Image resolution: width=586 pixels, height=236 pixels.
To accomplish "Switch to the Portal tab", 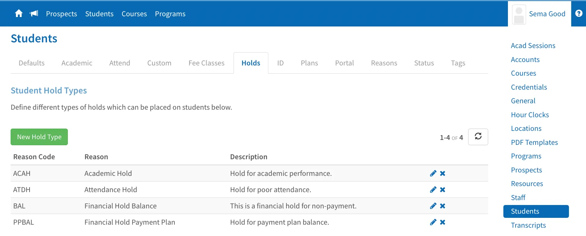I will [x=345, y=63].
